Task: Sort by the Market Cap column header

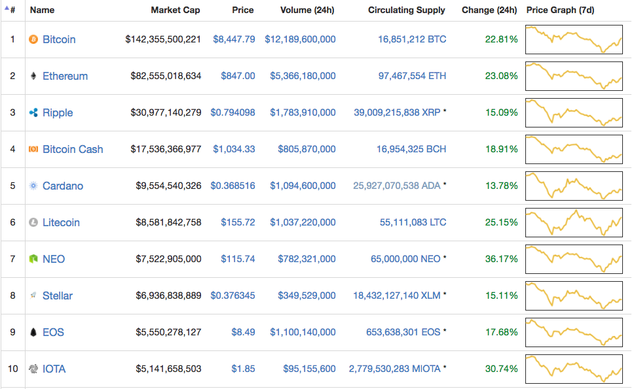Action: pyautogui.click(x=175, y=10)
